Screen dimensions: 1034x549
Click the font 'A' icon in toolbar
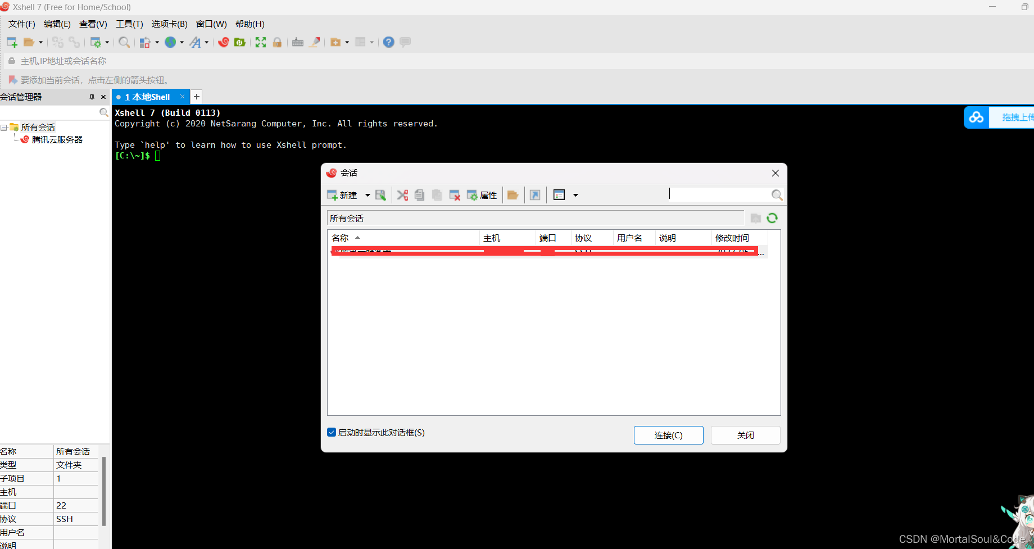(195, 42)
